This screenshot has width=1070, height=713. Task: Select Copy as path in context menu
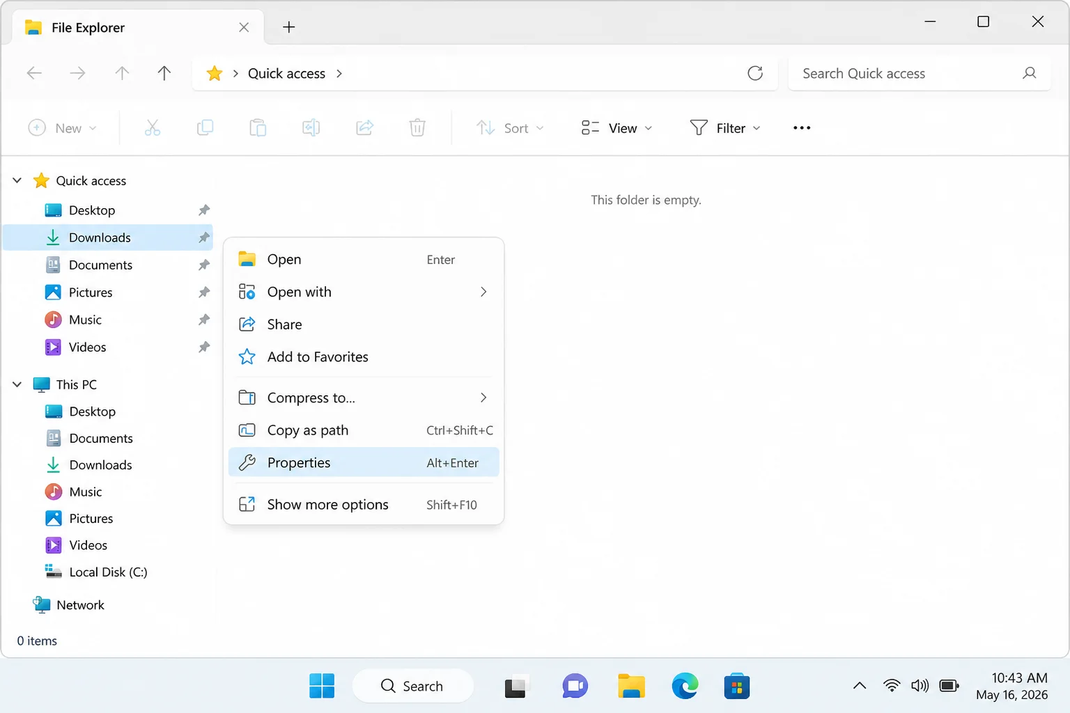point(364,430)
